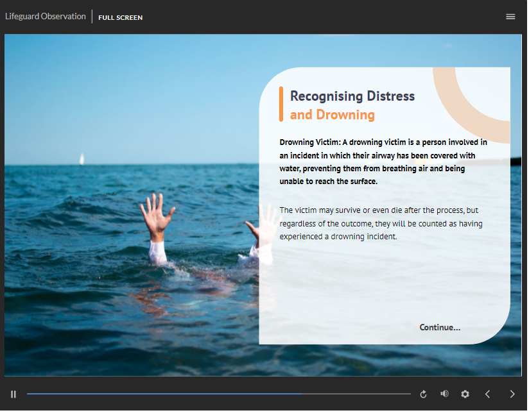Screen dimensions: 529x415
Task: Go to the previous slide arrow
Action: pyautogui.click(x=487, y=394)
